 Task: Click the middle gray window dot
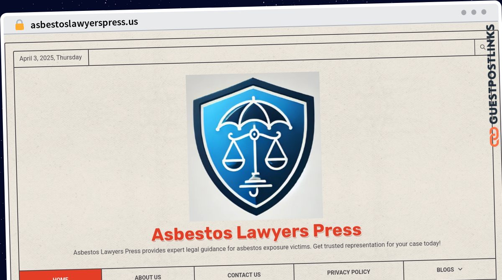pos(474,12)
